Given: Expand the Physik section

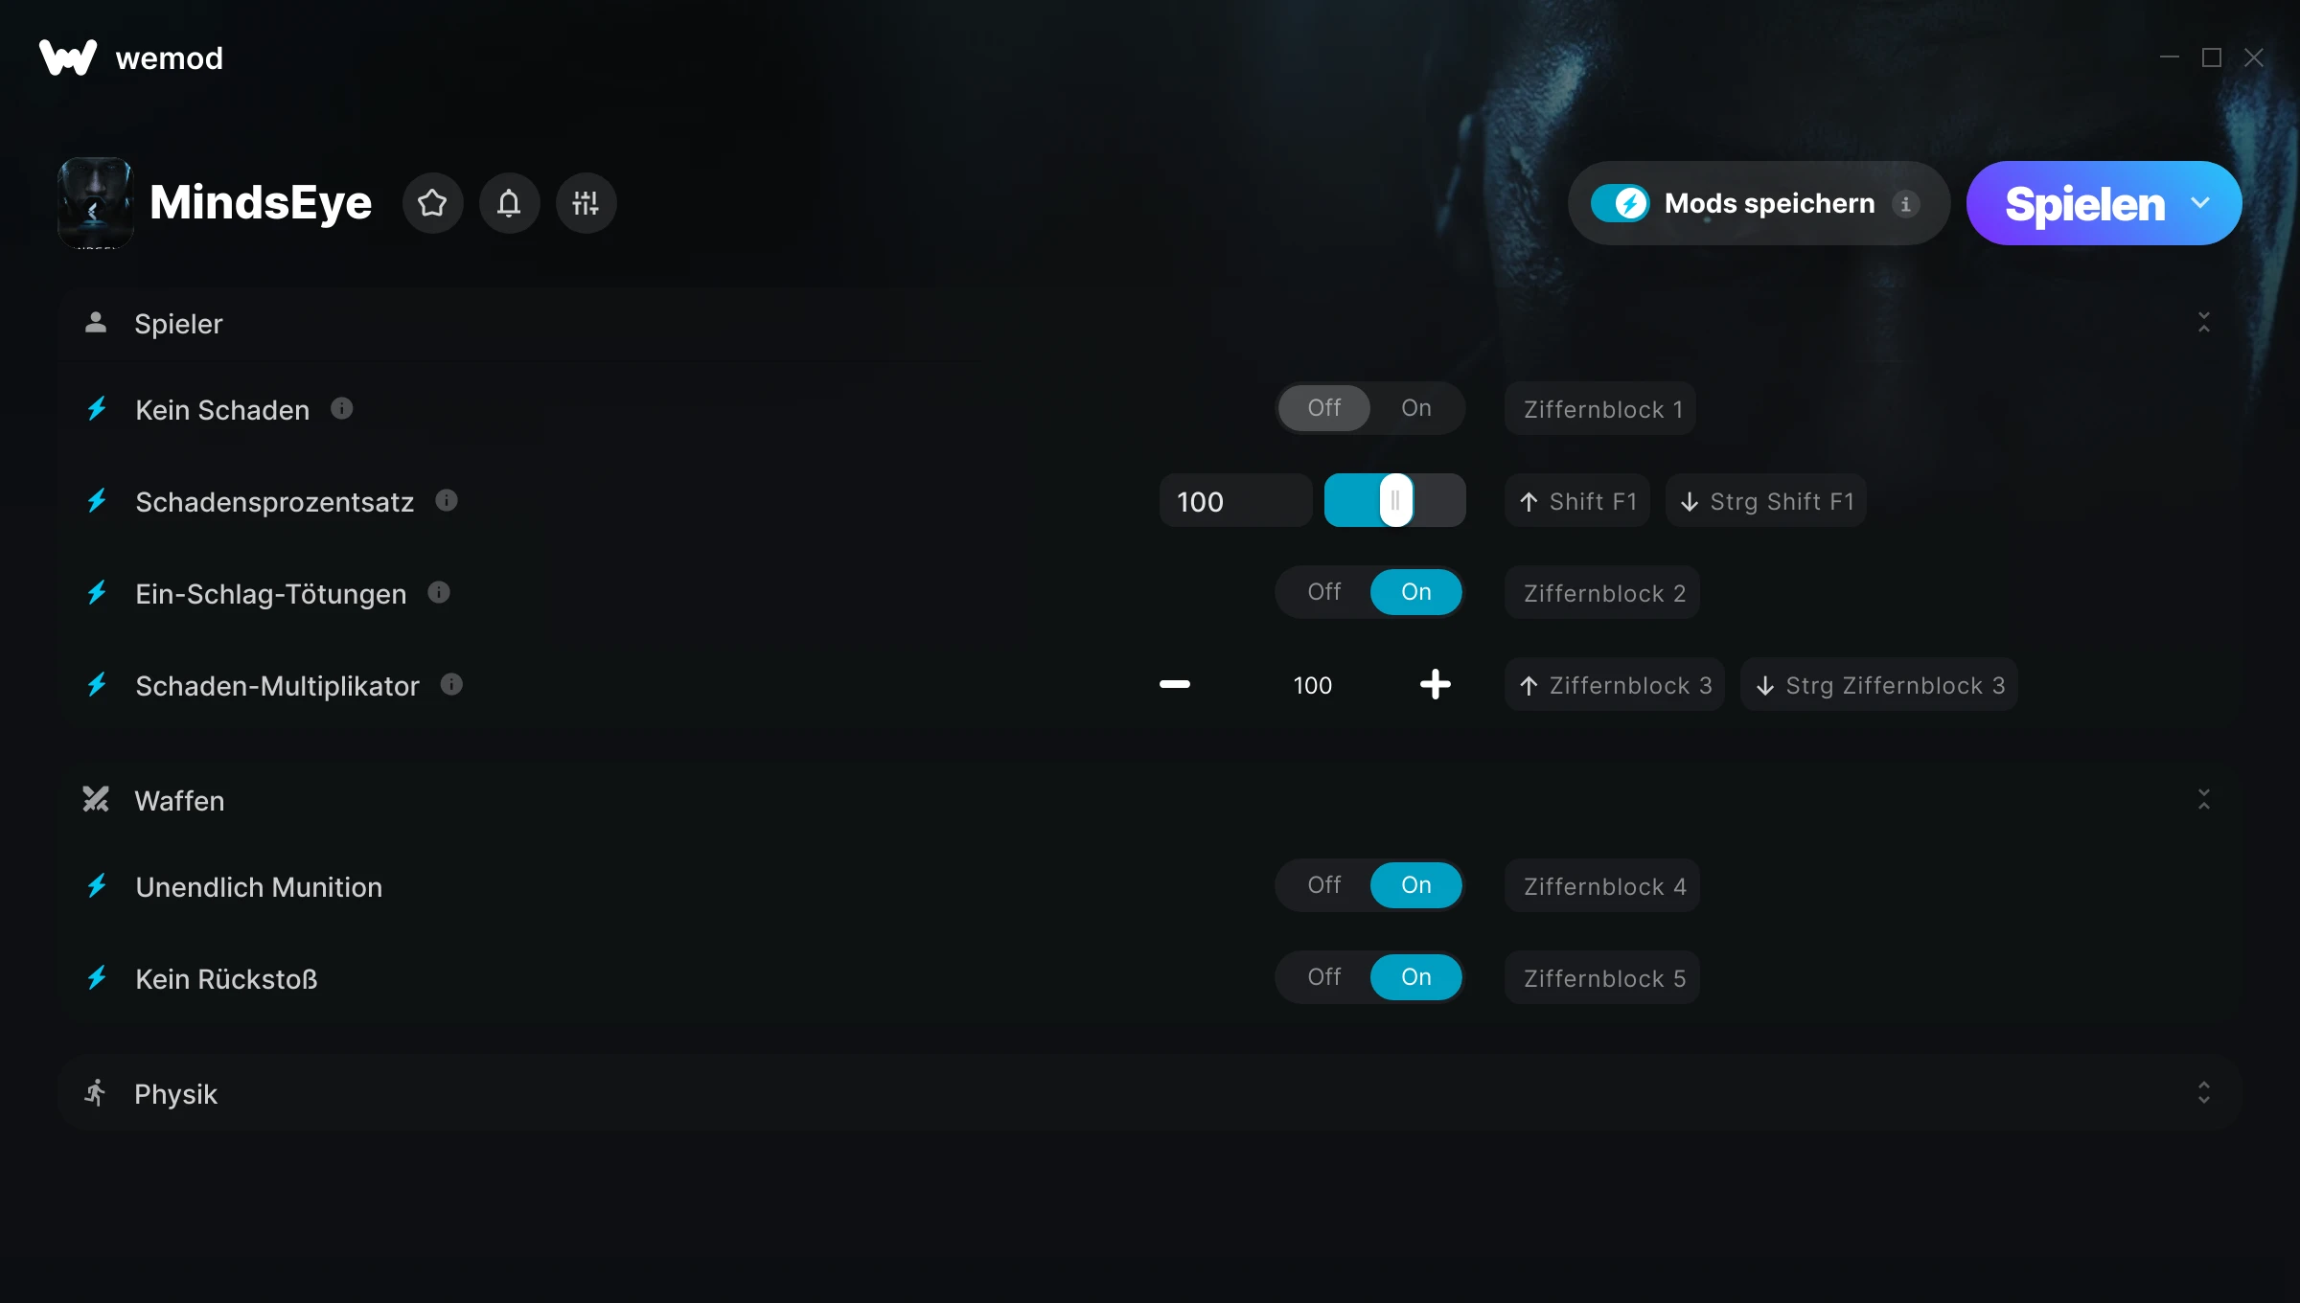Looking at the screenshot, I should (2203, 1092).
